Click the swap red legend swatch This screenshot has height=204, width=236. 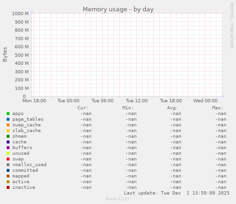pos(8,159)
